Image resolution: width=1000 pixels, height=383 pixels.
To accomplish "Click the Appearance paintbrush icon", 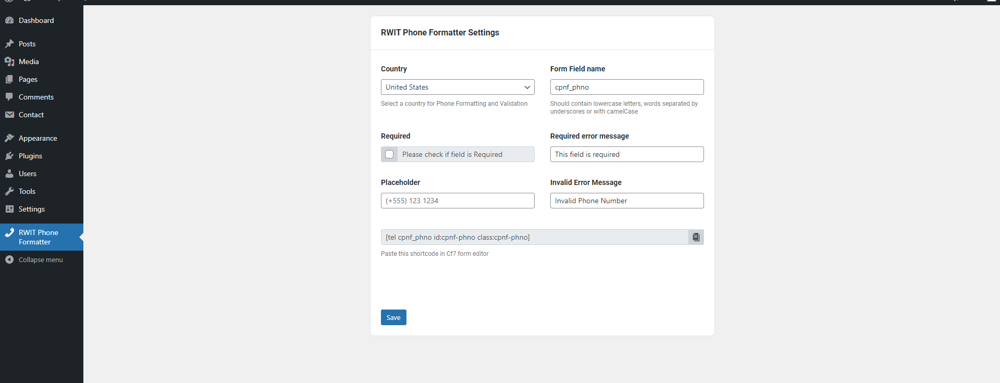I will click(x=9, y=138).
